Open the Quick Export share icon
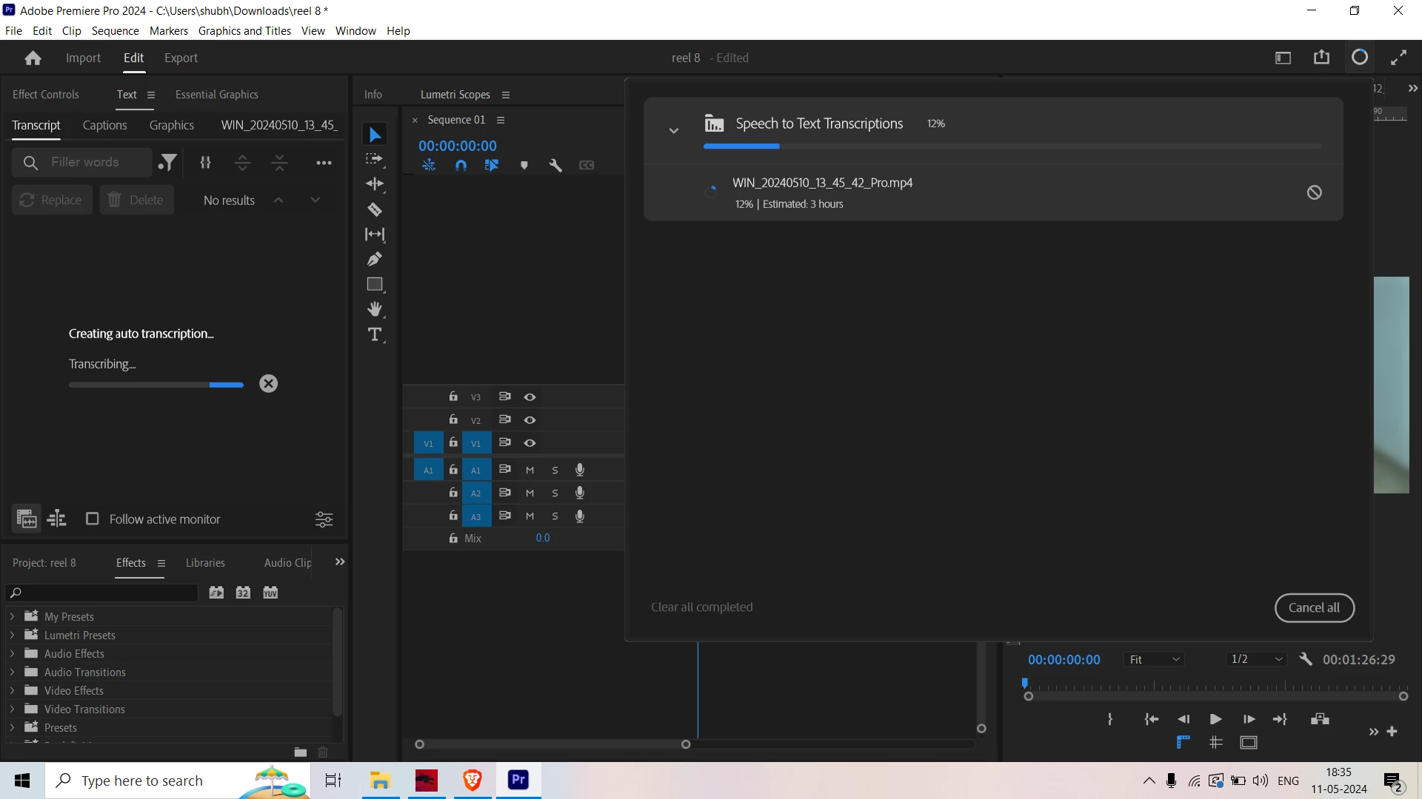Viewport: 1422px width, 799px height. coord(1321,58)
